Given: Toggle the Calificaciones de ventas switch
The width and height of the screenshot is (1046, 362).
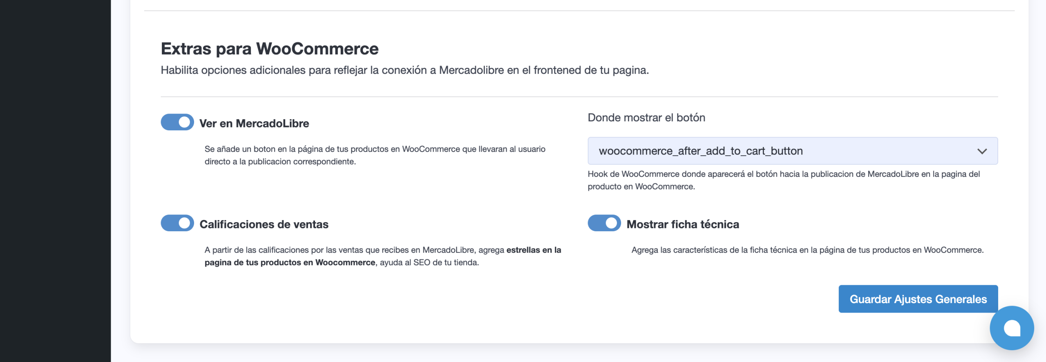Looking at the screenshot, I should pos(177,223).
